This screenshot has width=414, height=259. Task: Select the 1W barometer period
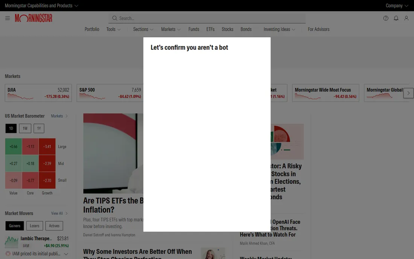(x=25, y=129)
